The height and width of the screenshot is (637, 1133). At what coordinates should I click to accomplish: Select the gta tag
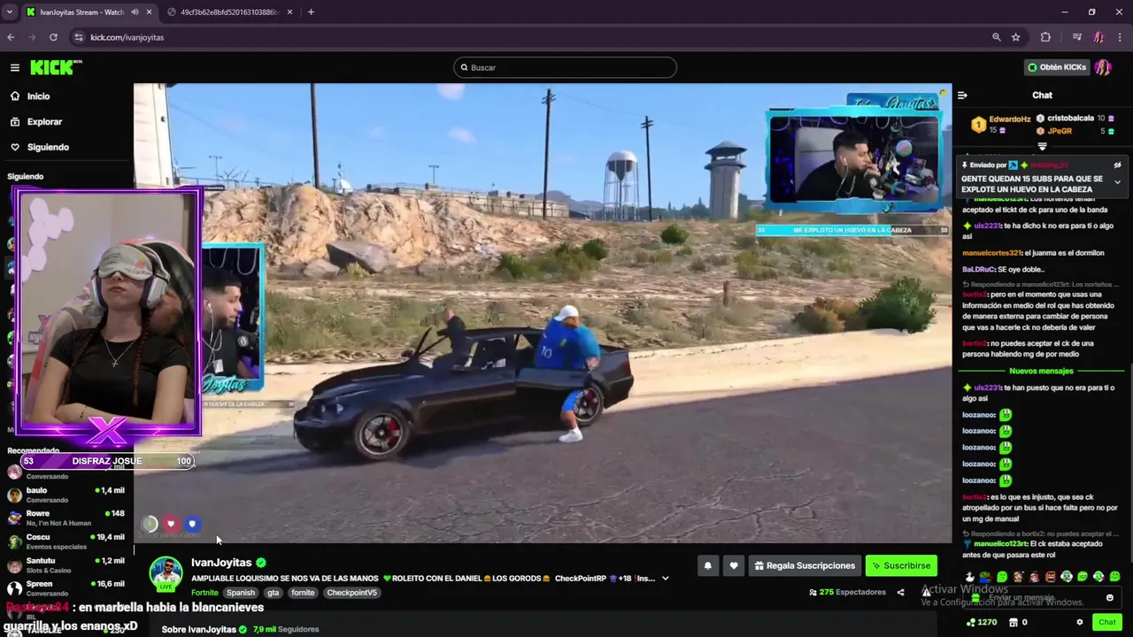tap(274, 593)
